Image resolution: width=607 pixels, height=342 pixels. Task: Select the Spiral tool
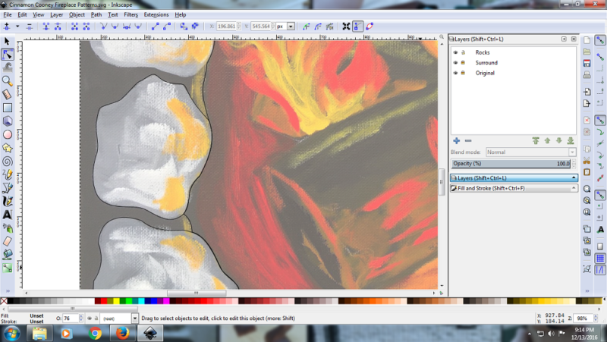pos(7,161)
